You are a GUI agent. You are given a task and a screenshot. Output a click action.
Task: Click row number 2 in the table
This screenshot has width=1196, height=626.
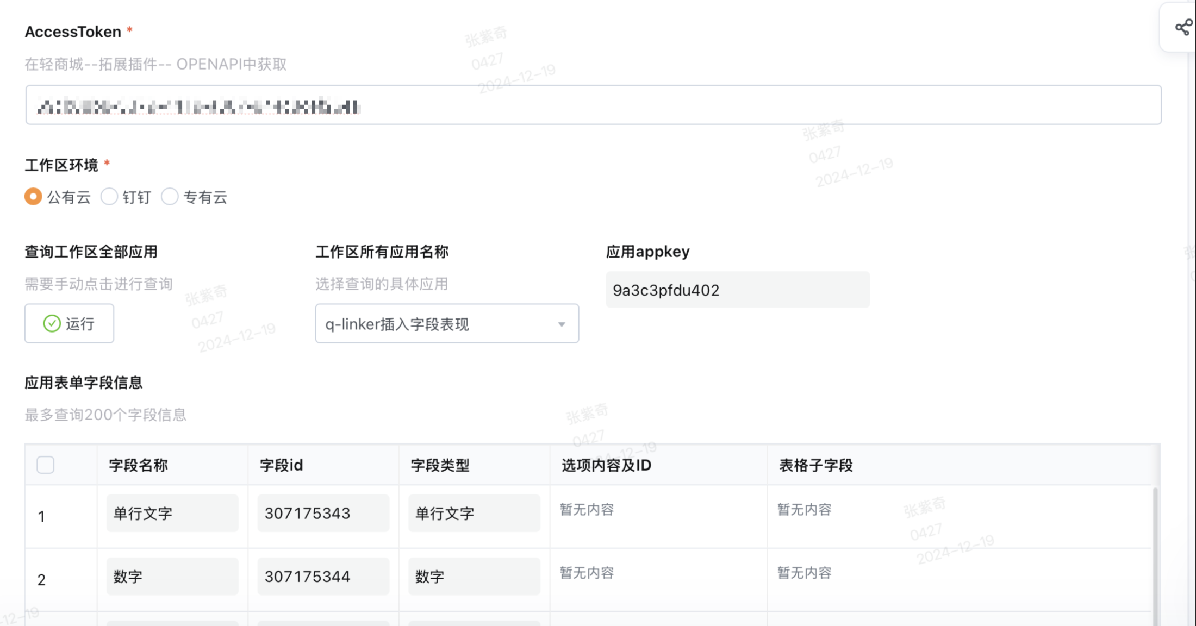pos(41,580)
